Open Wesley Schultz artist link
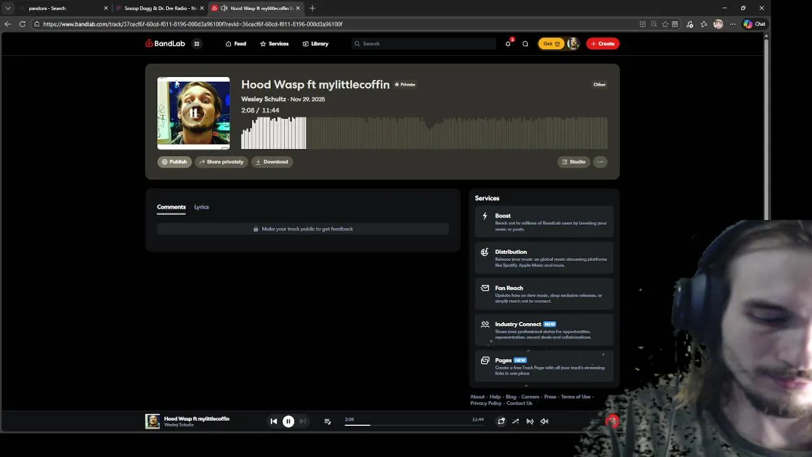 click(x=263, y=99)
